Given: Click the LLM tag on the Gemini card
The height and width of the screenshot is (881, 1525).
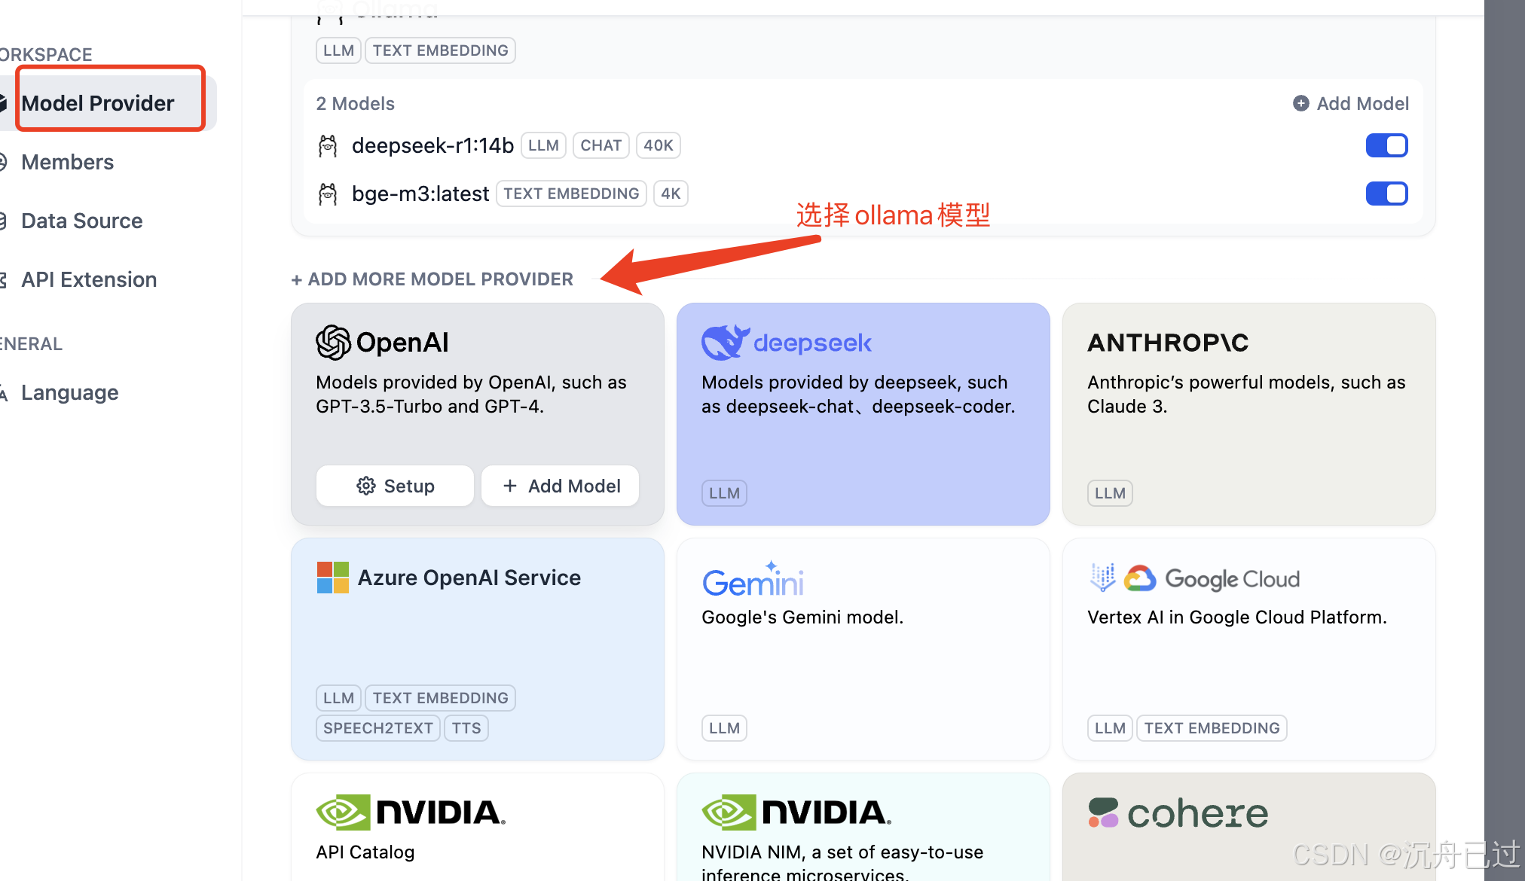Looking at the screenshot, I should (x=724, y=728).
